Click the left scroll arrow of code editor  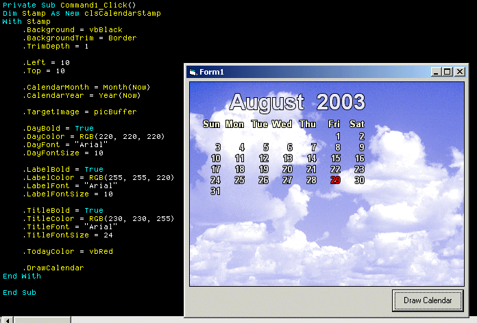tap(8, 319)
